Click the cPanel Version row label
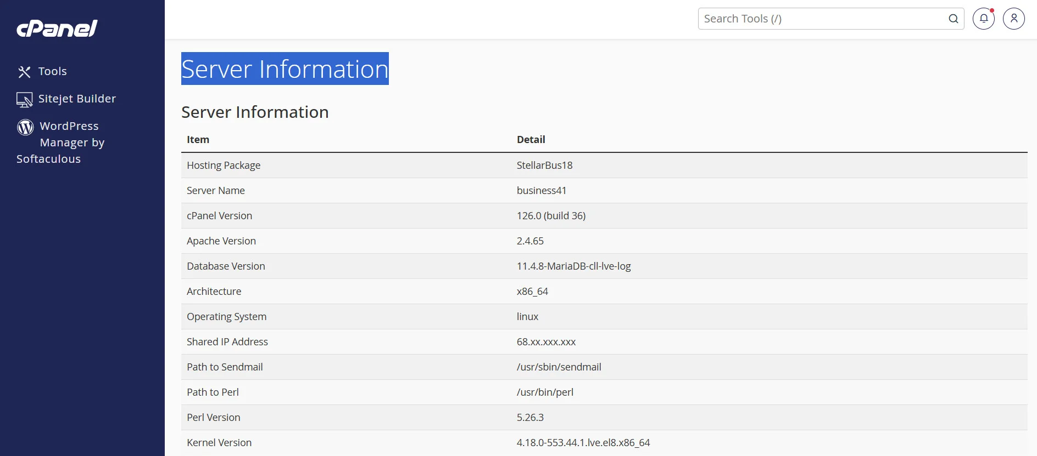 219,216
